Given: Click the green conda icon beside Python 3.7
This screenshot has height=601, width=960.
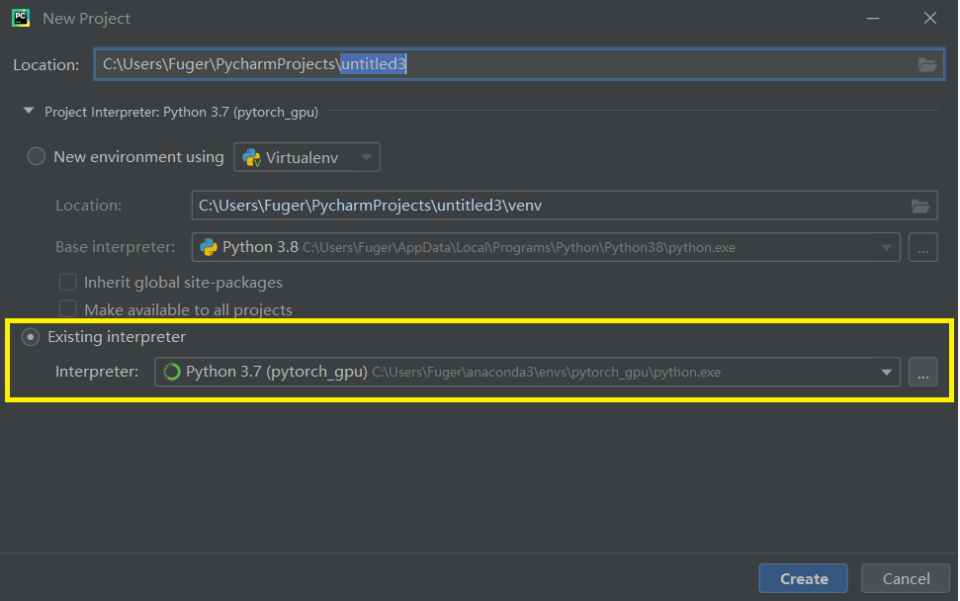Looking at the screenshot, I should [x=172, y=372].
